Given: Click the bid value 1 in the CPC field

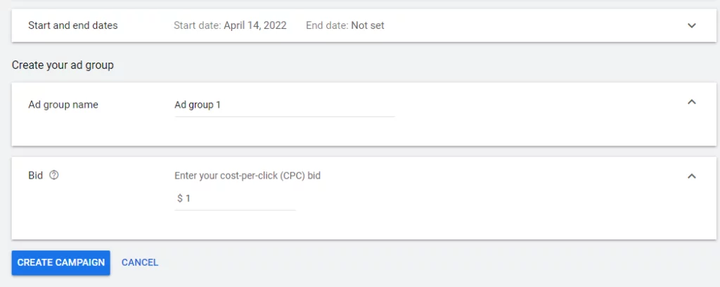Looking at the screenshot, I should 188,198.
